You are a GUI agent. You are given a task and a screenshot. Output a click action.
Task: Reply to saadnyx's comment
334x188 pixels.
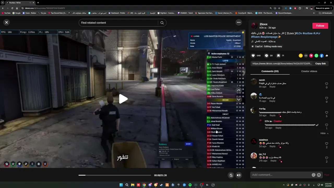tap(272, 146)
